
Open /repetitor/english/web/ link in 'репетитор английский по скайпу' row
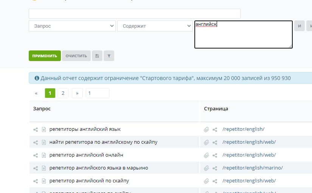[249, 180]
